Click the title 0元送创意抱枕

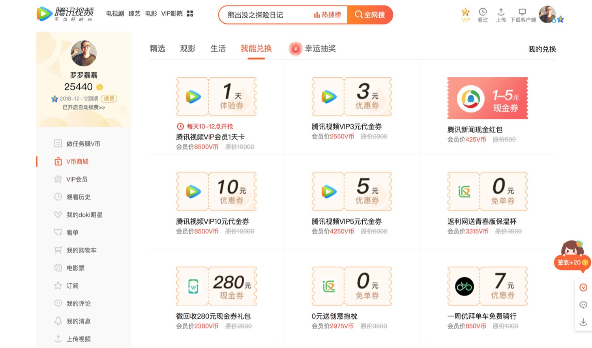point(334,316)
